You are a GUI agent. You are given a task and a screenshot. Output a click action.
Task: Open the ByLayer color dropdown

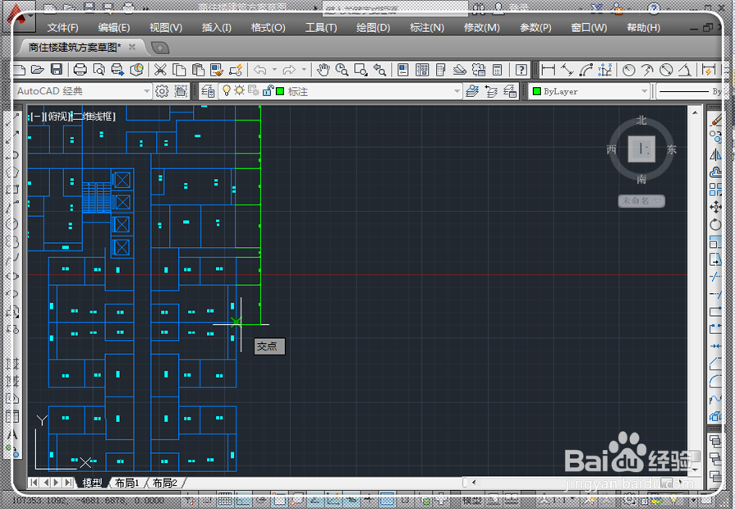click(645, 91)
